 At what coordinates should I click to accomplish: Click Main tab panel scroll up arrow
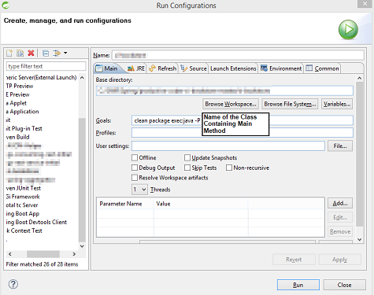coord(360,78)
